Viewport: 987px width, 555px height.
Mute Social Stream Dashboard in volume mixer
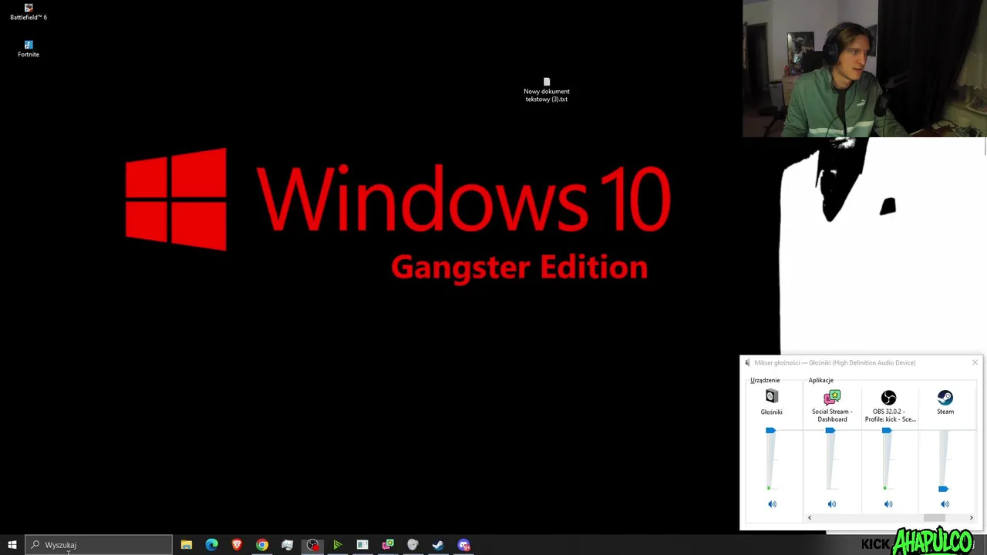832,504
